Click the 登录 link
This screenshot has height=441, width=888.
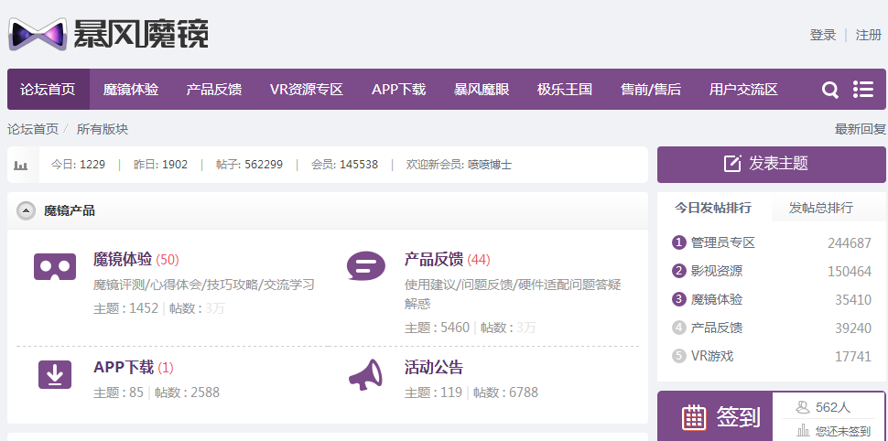(823, 35)
